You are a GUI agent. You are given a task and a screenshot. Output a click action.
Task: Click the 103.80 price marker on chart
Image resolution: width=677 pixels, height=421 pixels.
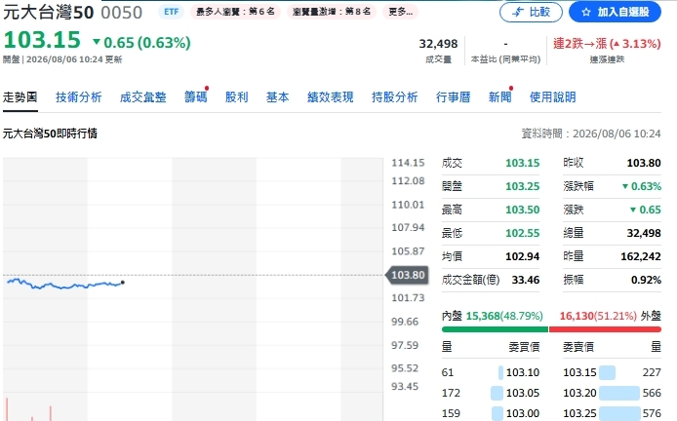point(407,275)
